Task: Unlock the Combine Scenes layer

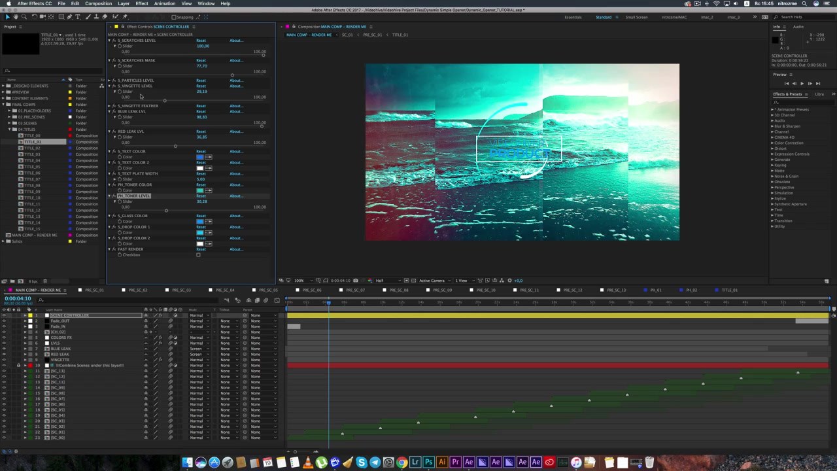Action: (18, 365)
